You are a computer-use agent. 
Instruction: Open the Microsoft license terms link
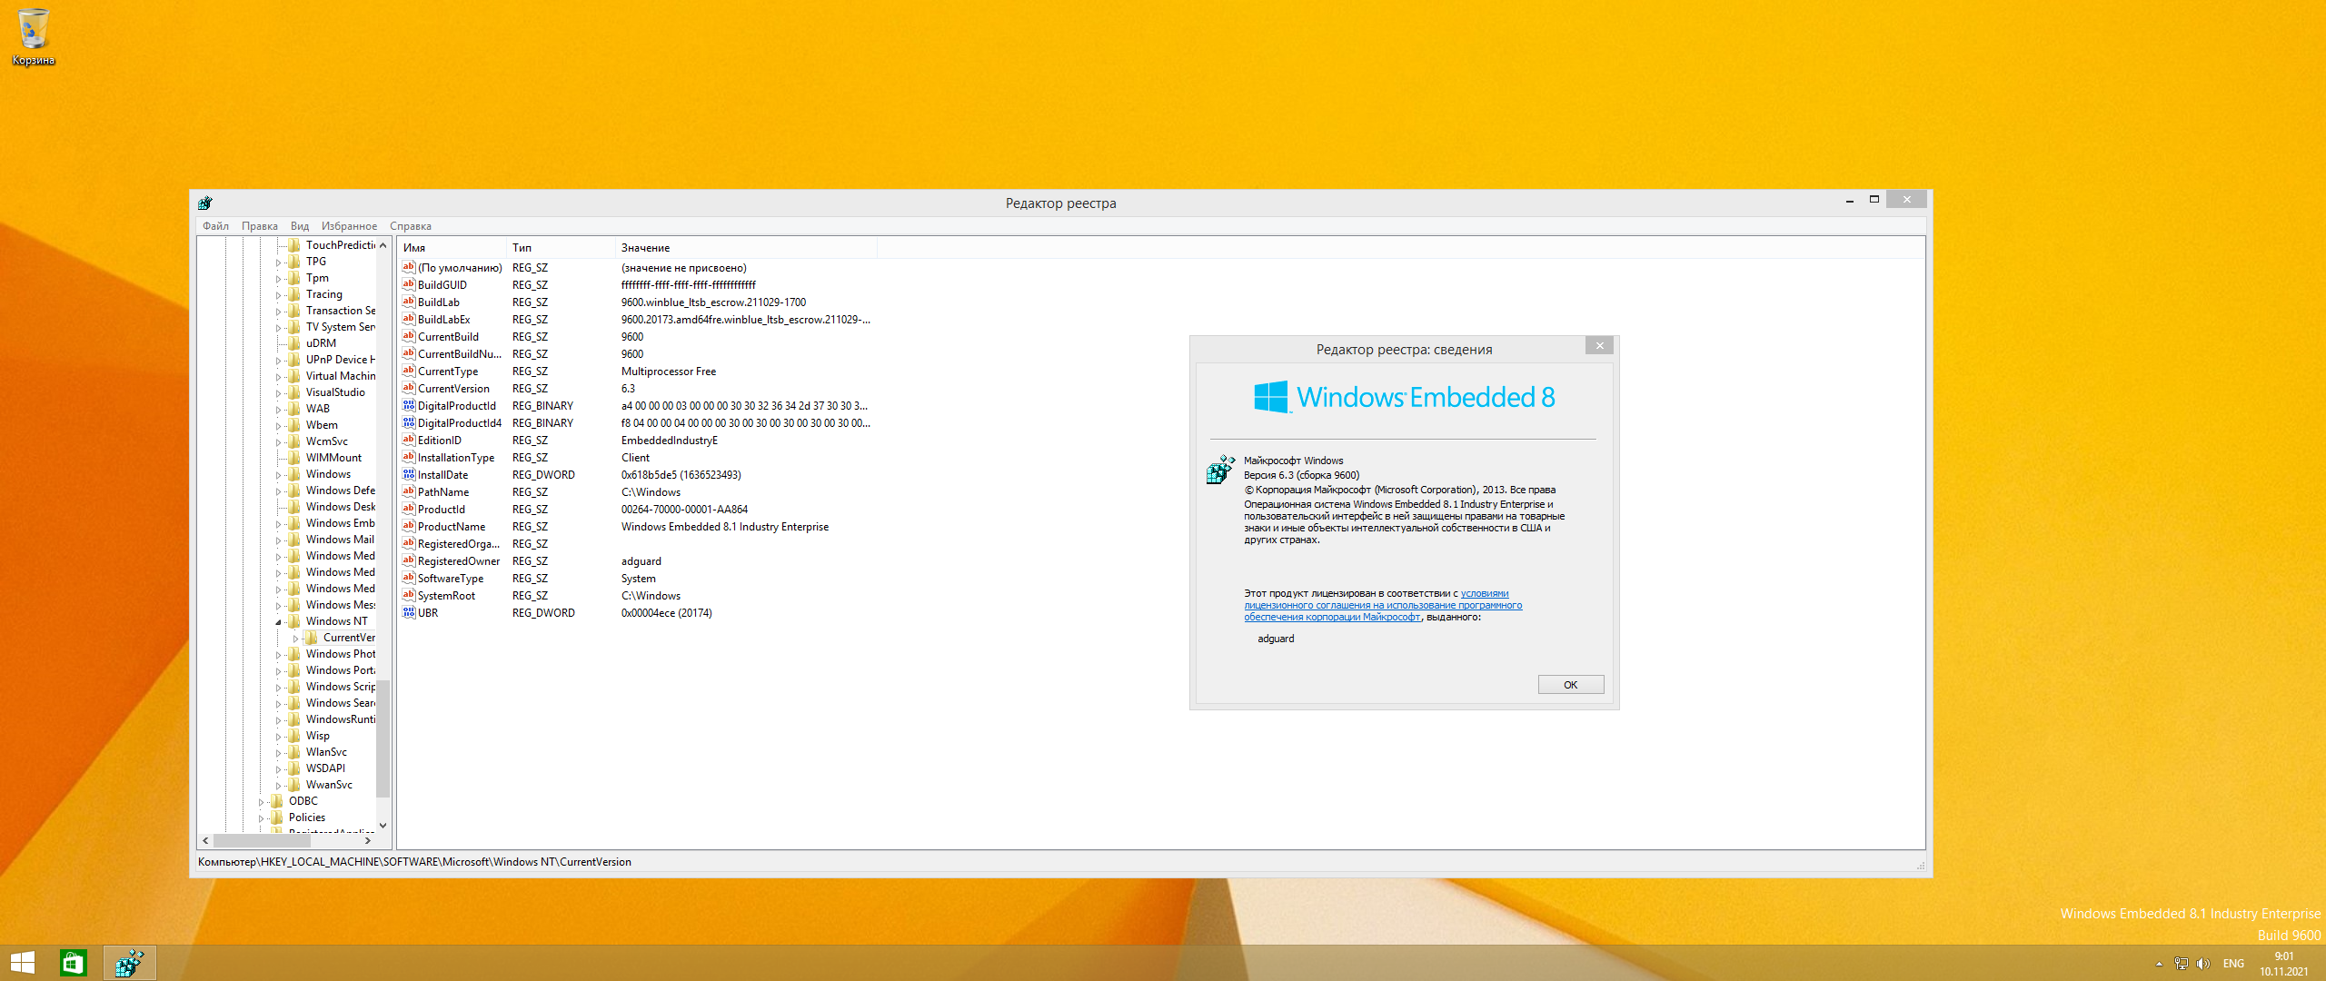tap(1383, 605)
